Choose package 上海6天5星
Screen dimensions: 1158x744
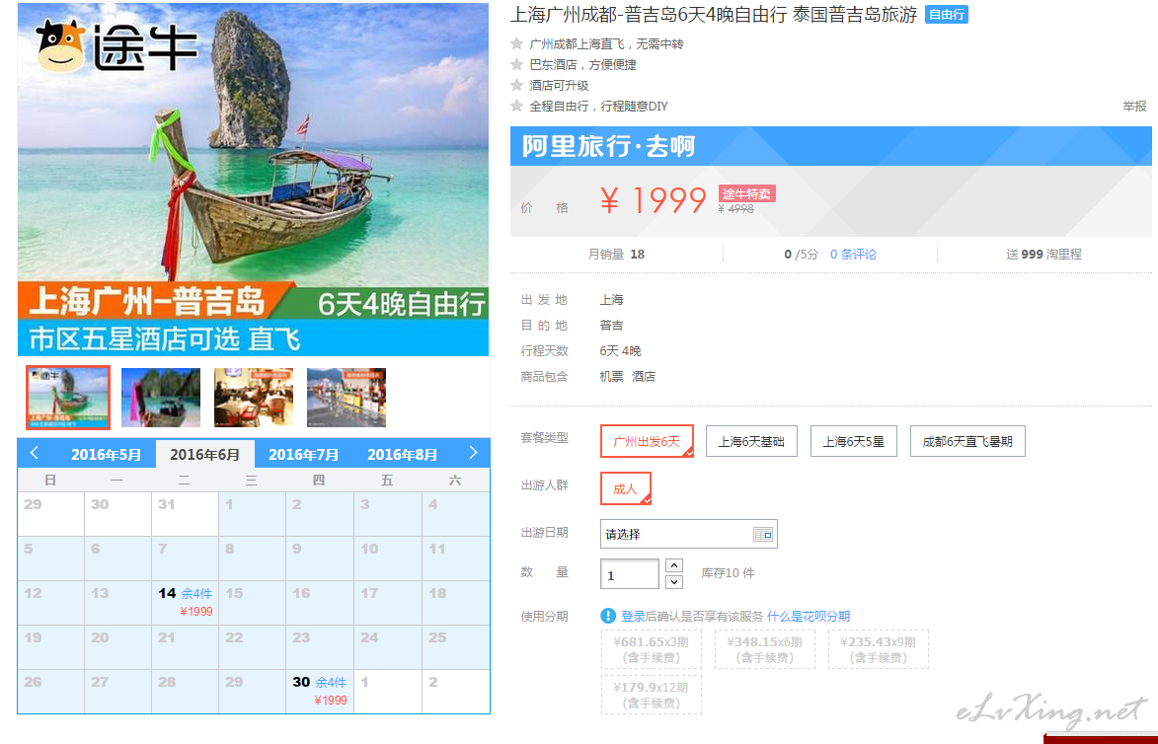tap(854, 441)
